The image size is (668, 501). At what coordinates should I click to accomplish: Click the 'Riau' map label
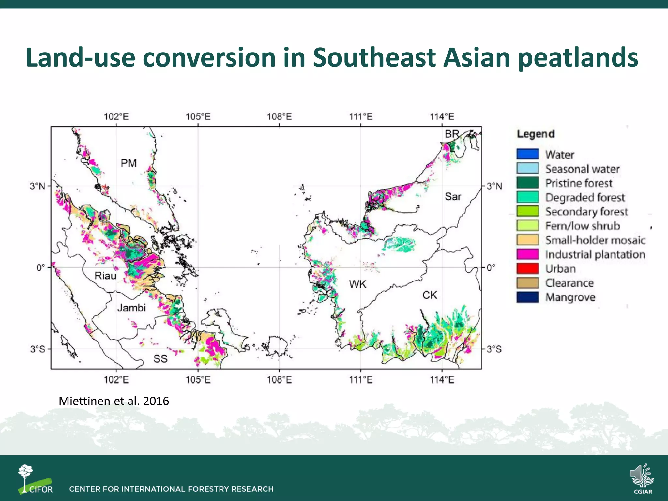[x=105, y=276]
